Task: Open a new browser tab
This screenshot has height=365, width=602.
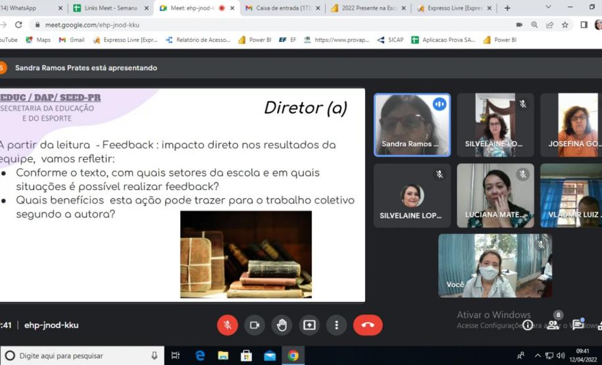Action: coord(507,8)
